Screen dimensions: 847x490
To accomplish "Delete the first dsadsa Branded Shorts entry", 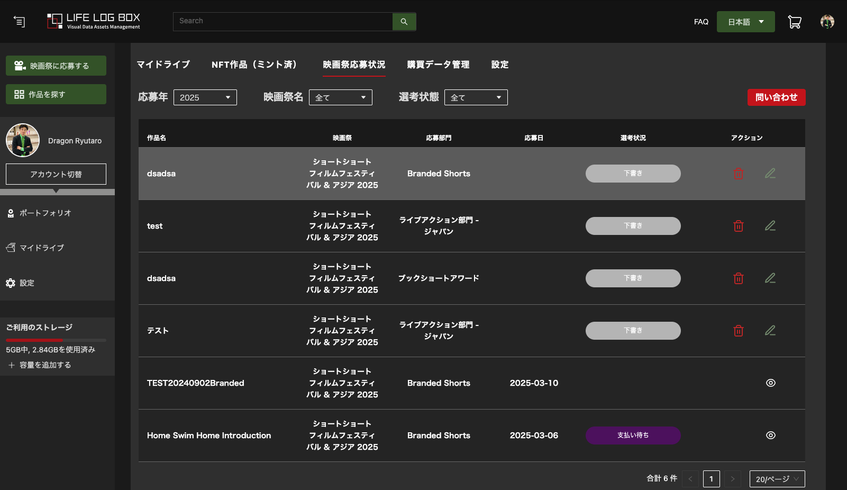I will coord(739,174).
